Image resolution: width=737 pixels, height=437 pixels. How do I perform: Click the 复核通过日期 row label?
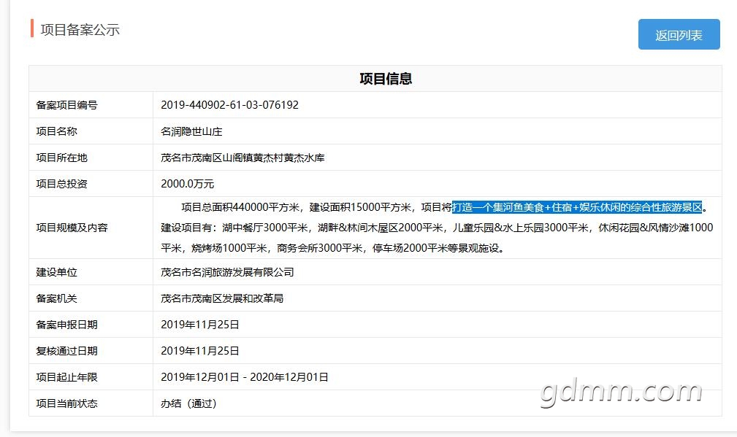pyautogui.click(x=66, y=351)
